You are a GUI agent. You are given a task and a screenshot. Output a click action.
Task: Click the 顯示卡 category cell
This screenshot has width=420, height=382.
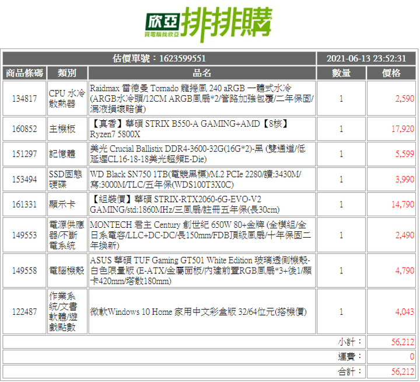[x=67, y=204]
